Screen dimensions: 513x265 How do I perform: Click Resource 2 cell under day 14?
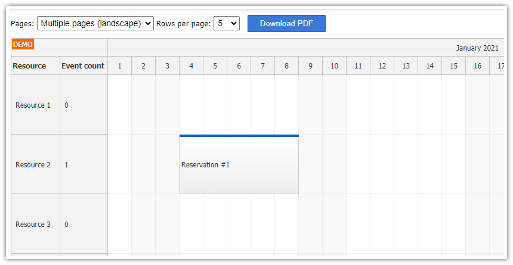429,164
